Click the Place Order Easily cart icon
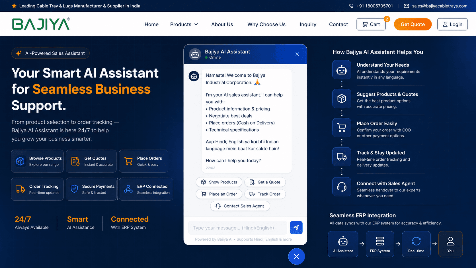This screenshot has height=268, width=476. [x=342, y=128]
